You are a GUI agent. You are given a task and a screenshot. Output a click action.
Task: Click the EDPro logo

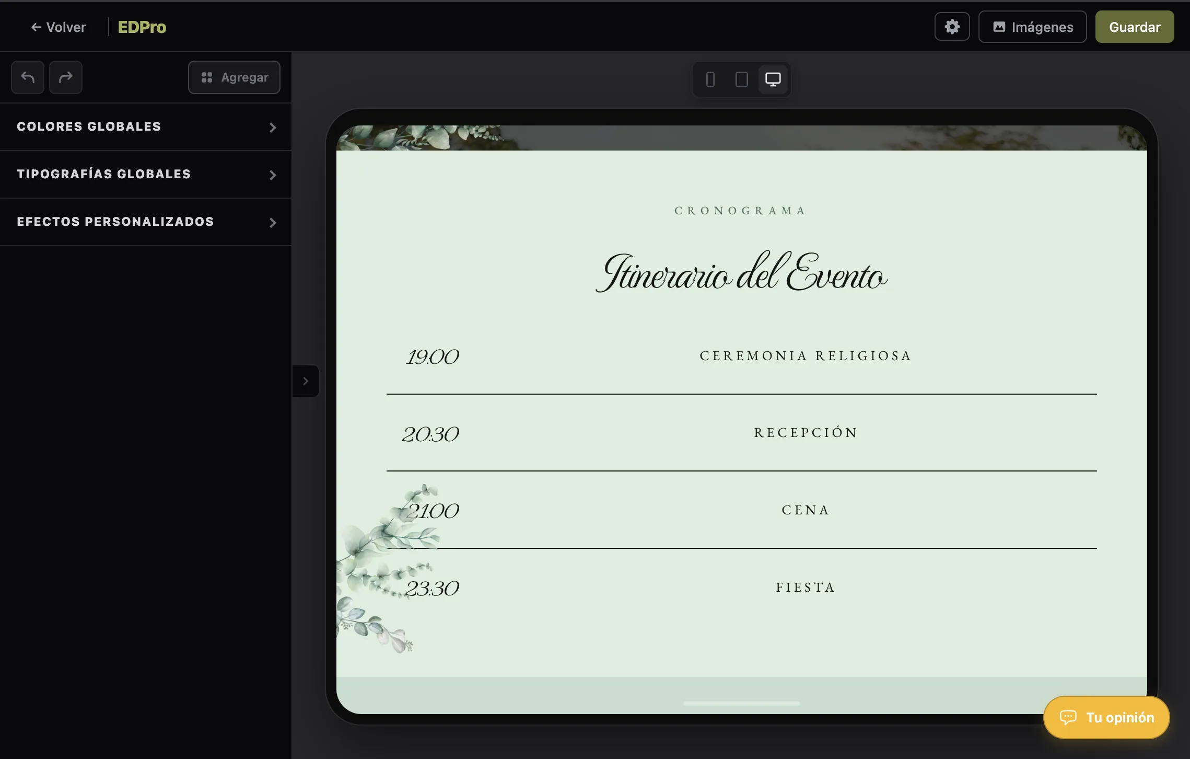click(x=142, y=27)
